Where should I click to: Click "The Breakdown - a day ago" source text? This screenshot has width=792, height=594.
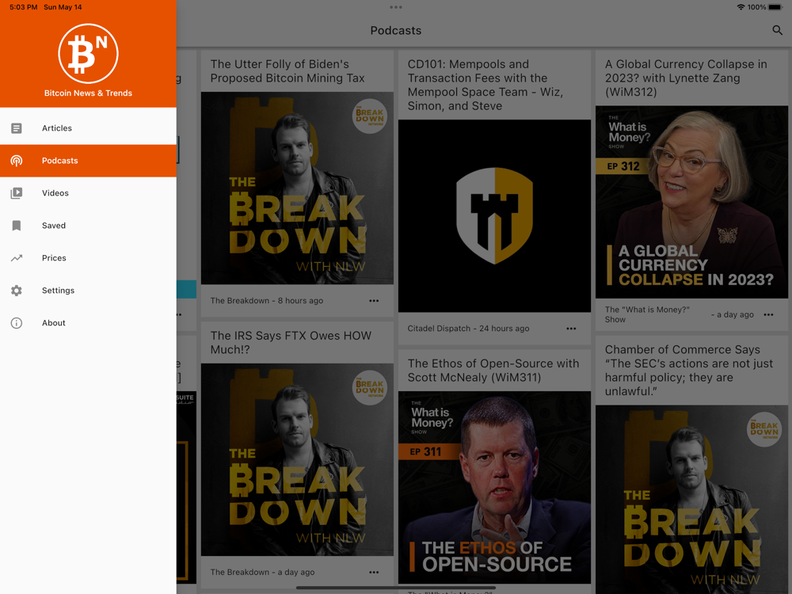(x=262, y=573)
